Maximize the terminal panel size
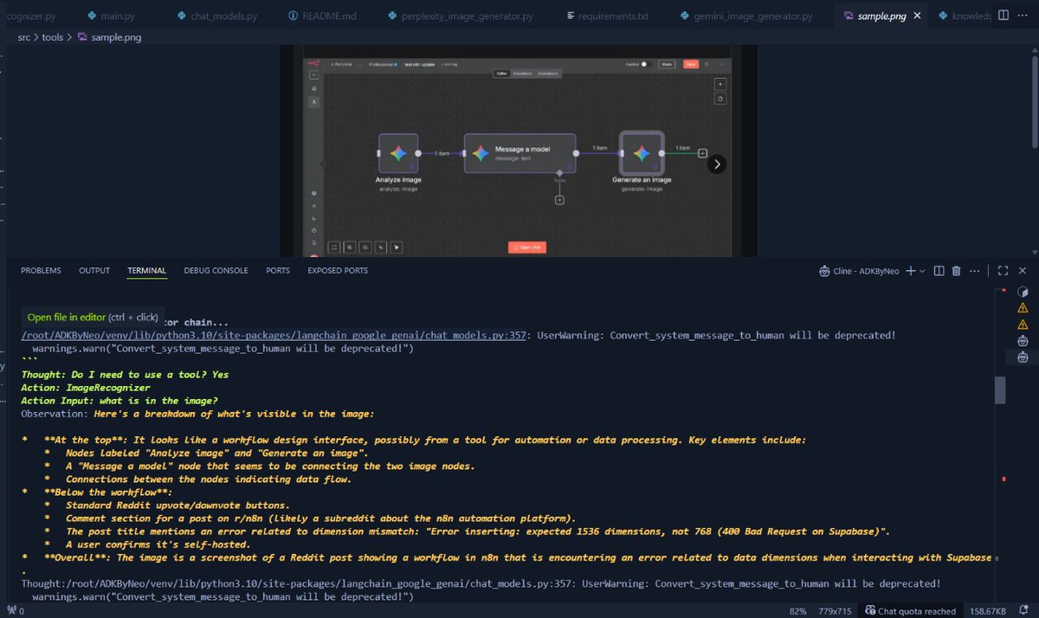 point(1003,271)
